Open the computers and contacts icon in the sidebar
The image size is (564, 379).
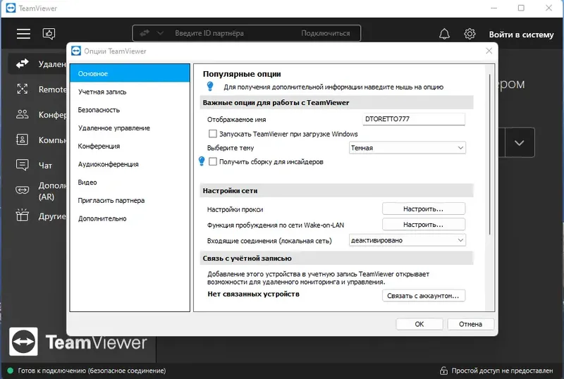tap(23, 139)
